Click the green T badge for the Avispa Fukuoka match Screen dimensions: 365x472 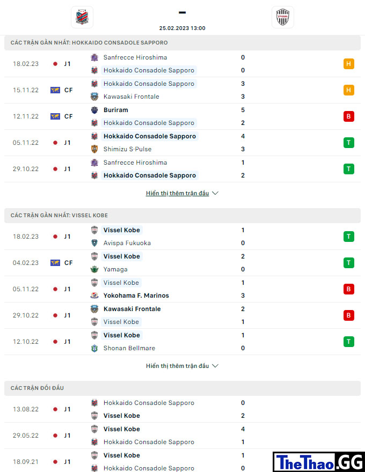click(x=349, y=237)
